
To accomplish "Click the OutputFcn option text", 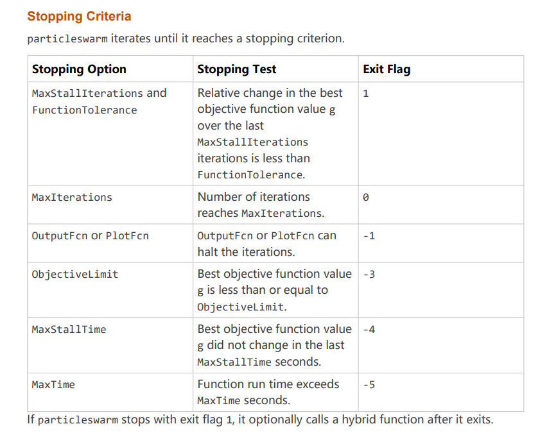I will click(x=60, y=235).
